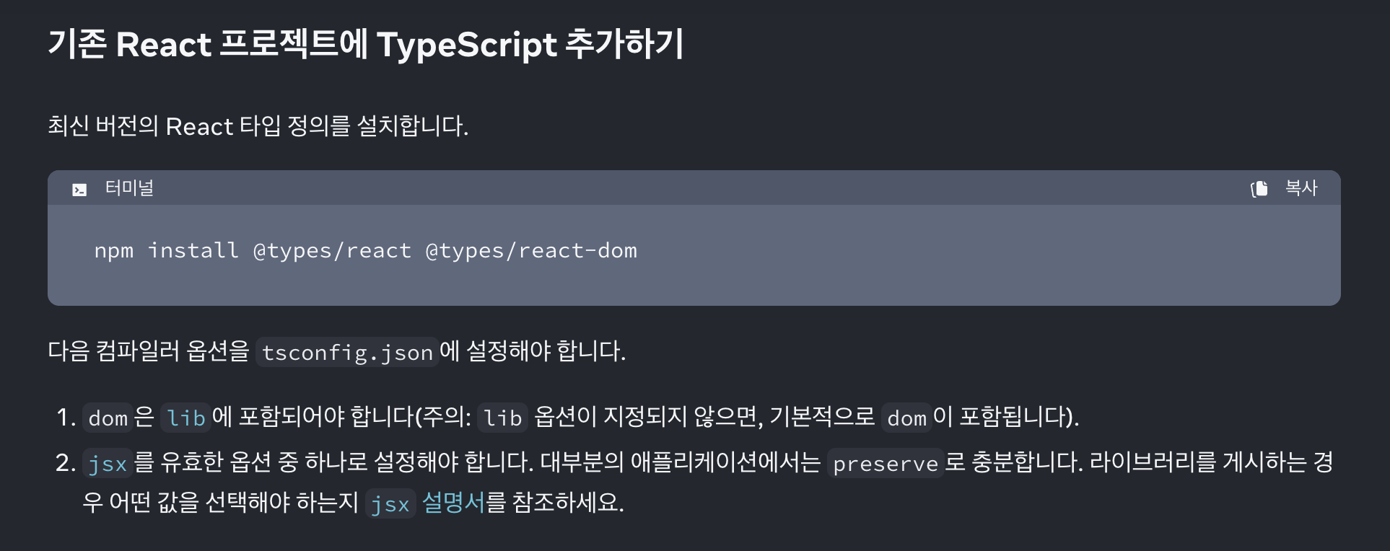Click the second lib inline code after 주의
Viewport: 1390px width, 551px height.
(502, 418)
